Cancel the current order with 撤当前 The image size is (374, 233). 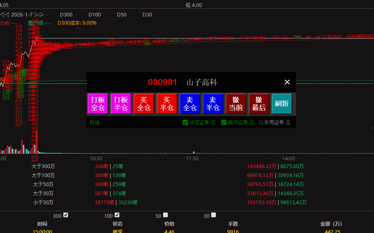(236, 104)
